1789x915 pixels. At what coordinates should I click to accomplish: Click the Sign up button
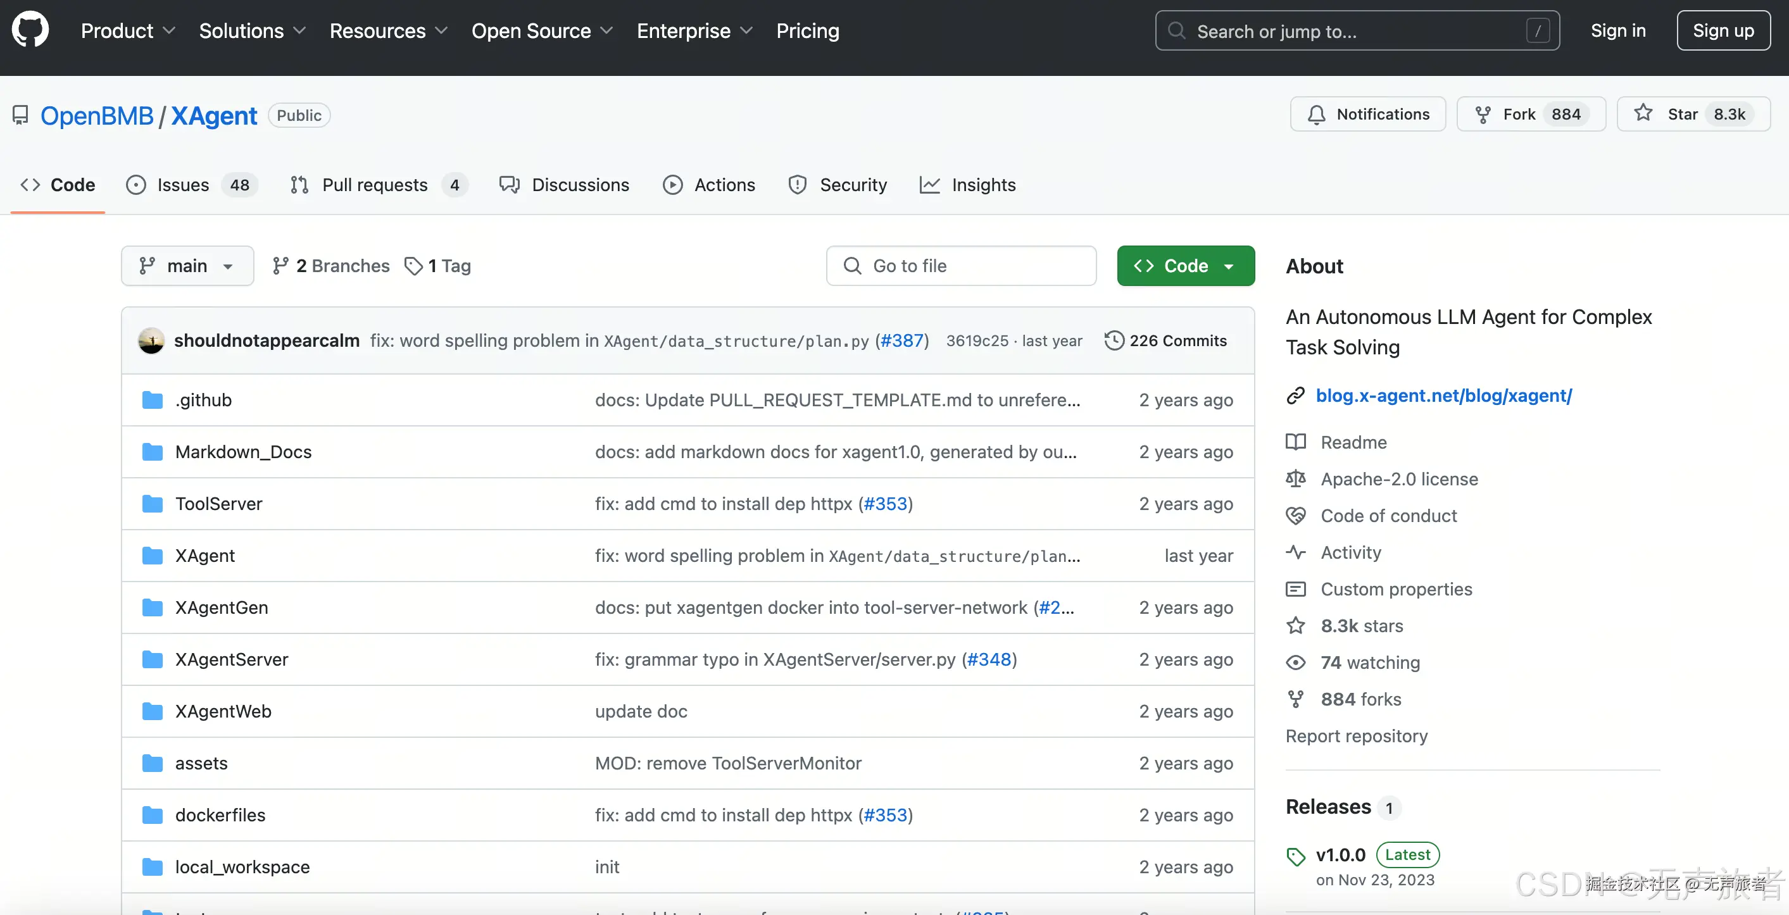click(1723, 30)
